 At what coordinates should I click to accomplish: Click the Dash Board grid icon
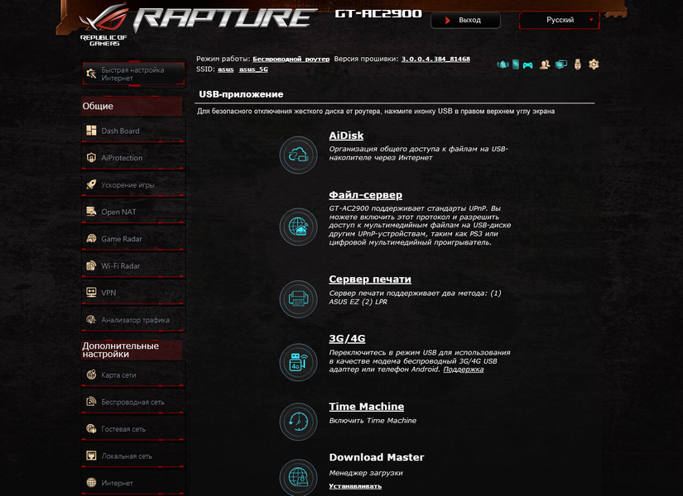pyautogui.click(x=91, y=131)
